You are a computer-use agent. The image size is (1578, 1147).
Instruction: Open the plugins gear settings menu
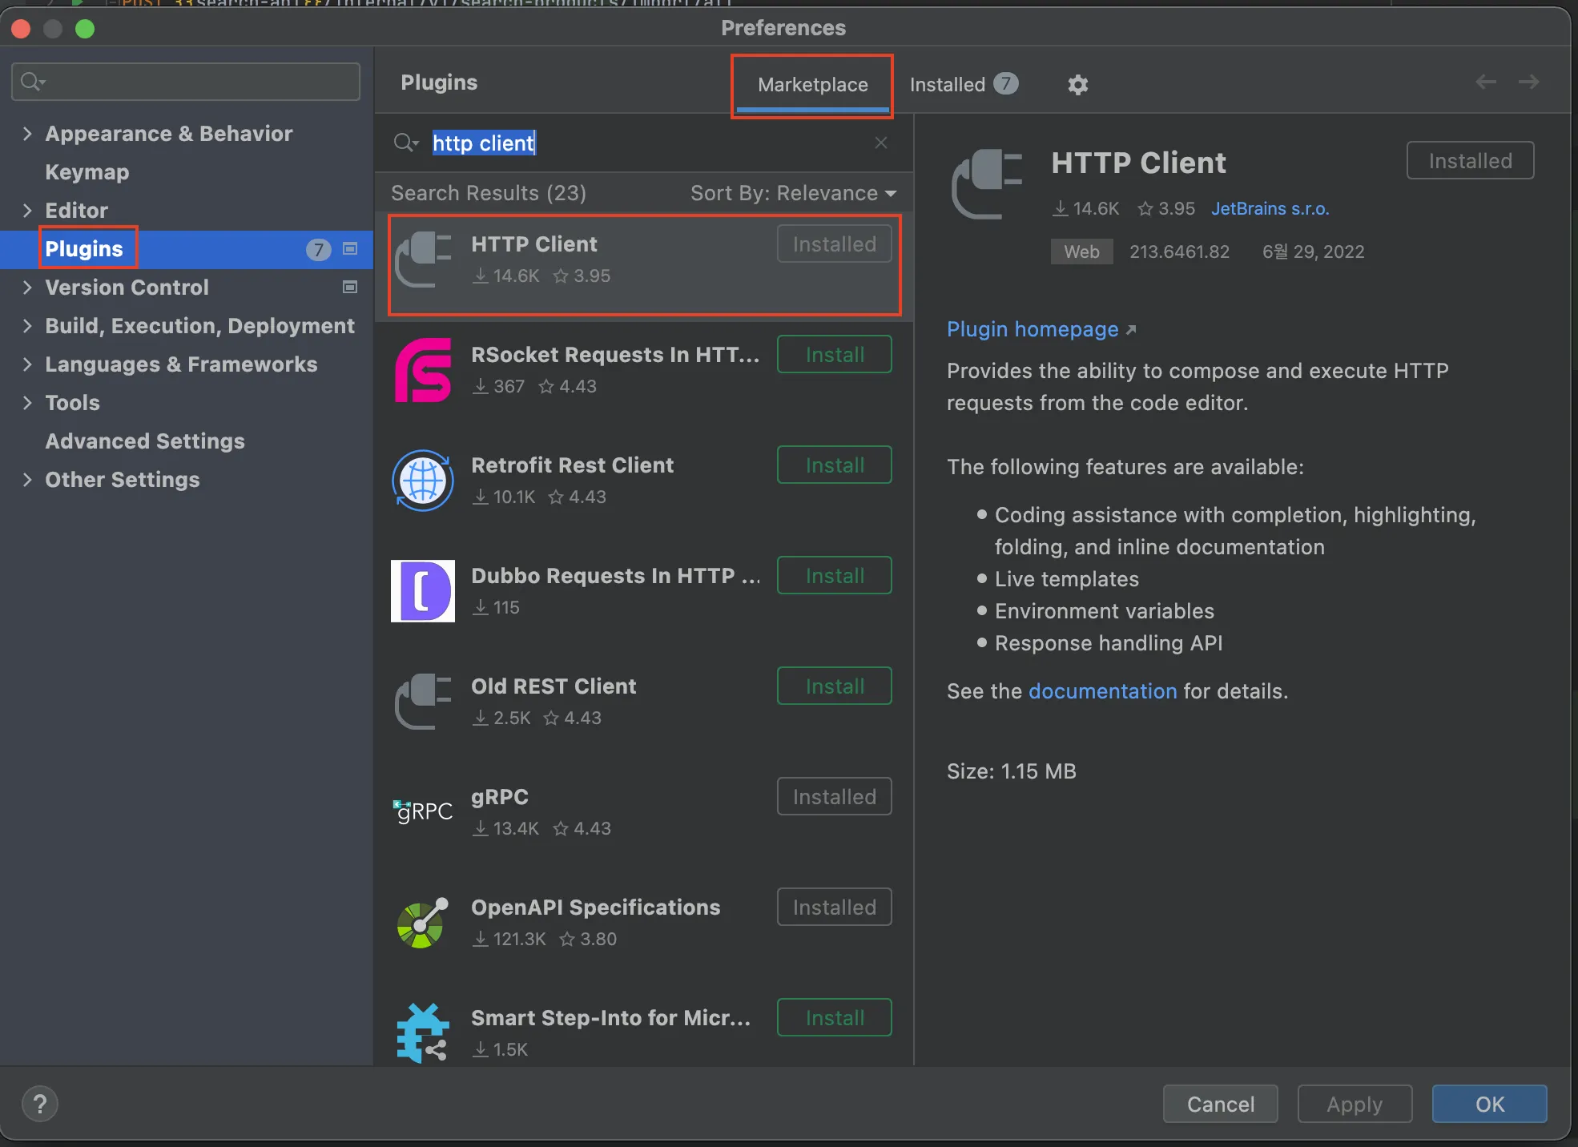pyautogui.click(x=1078, y=84)
